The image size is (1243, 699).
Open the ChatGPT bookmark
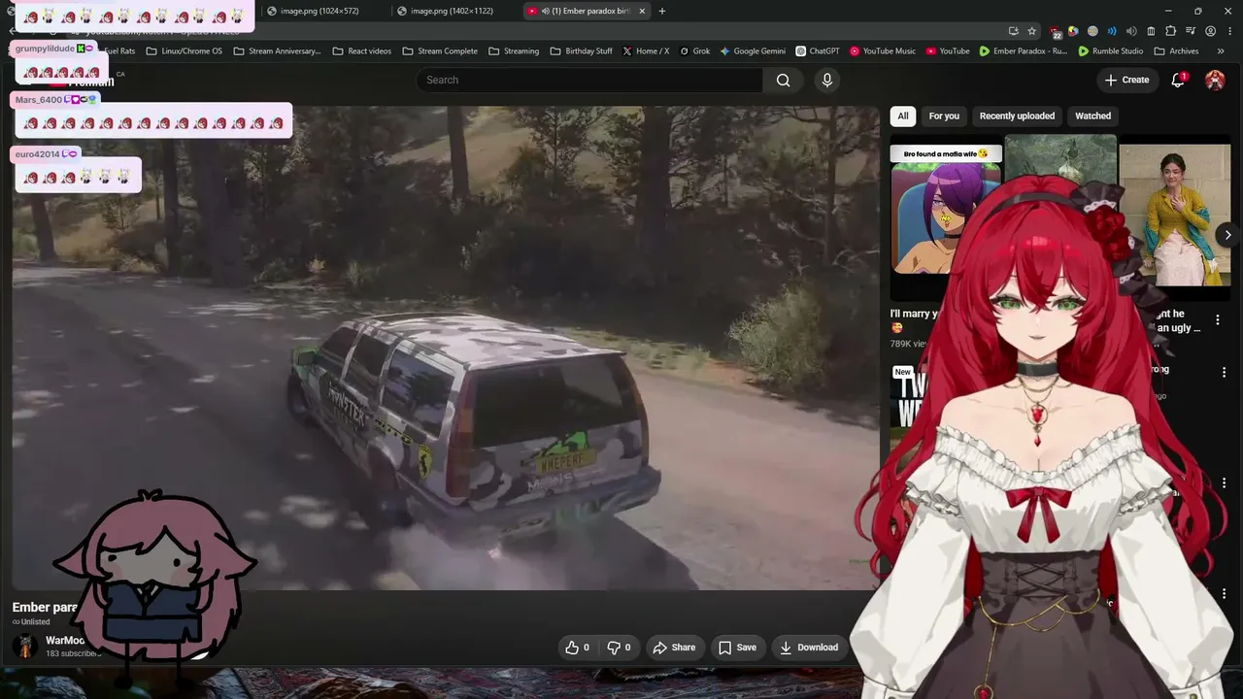coord(818,50)
